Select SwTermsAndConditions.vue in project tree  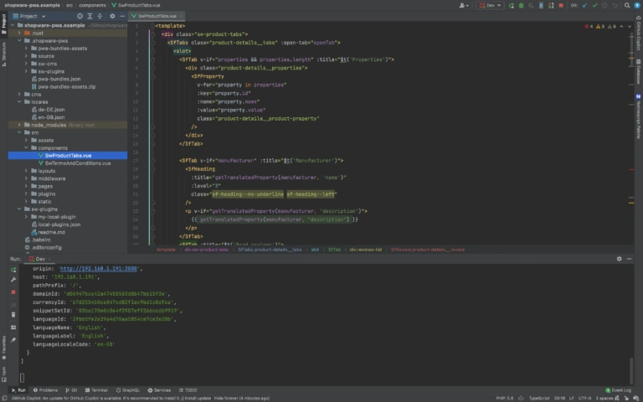pyautogui.click(x=77, y=162)
